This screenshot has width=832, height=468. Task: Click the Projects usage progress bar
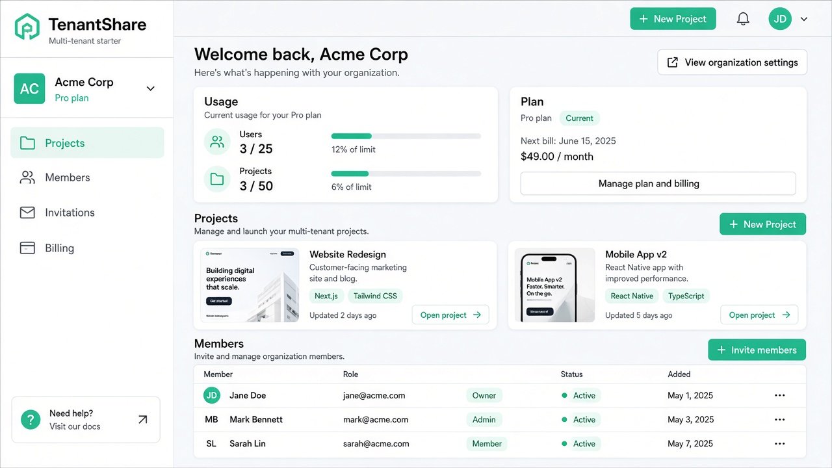pos(406,174)
